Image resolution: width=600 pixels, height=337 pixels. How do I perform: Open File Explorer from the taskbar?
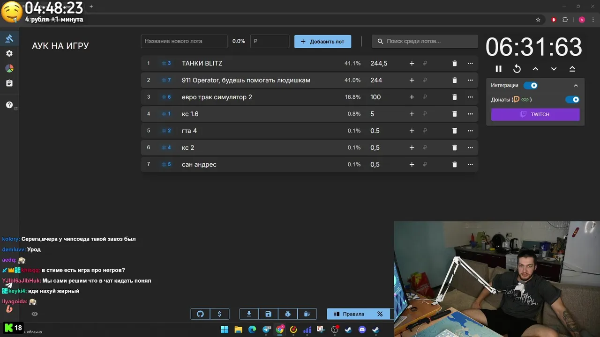(x=238, y=330)
